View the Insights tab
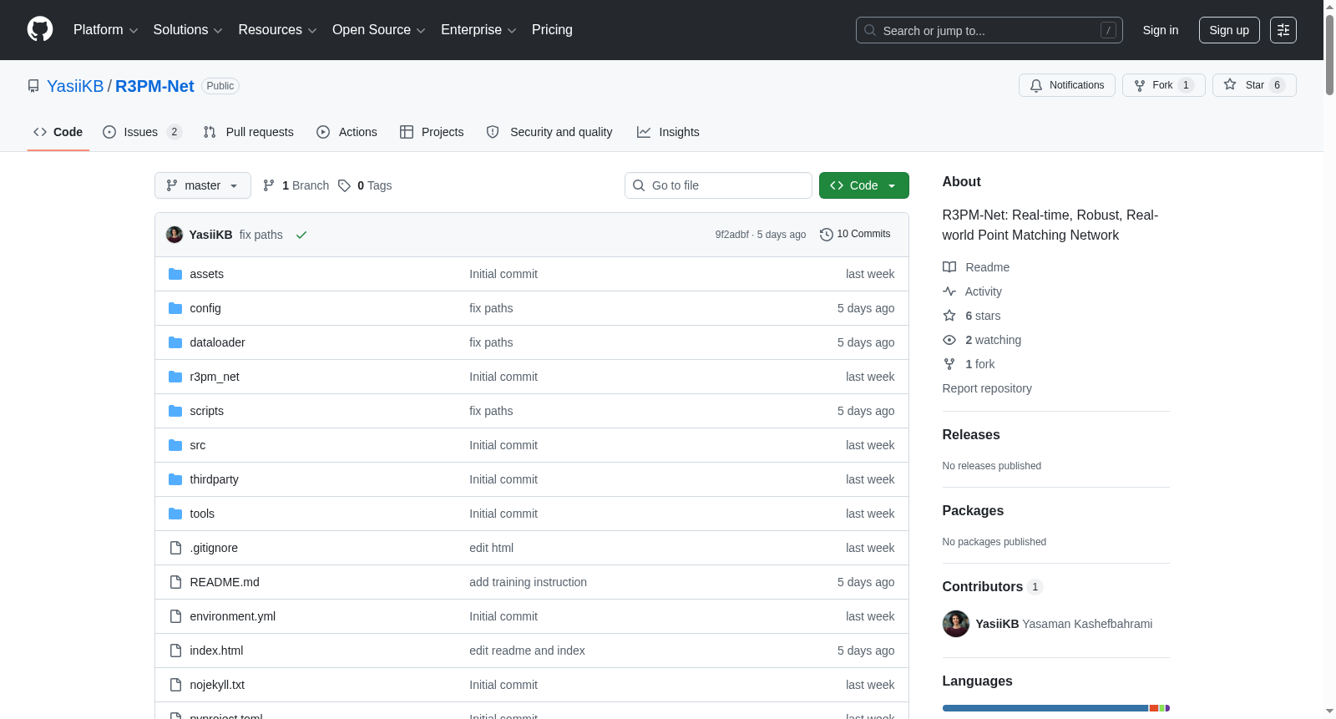The width and height of the screenshot is (1336, 719). (668, 132)
